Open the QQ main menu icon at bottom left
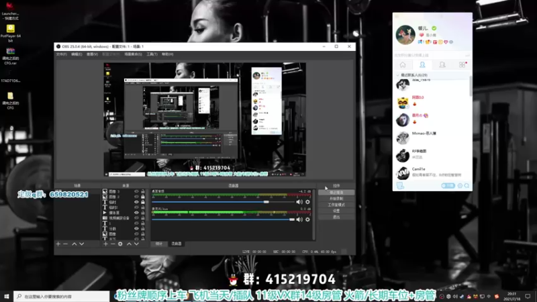 coord(400,186)
